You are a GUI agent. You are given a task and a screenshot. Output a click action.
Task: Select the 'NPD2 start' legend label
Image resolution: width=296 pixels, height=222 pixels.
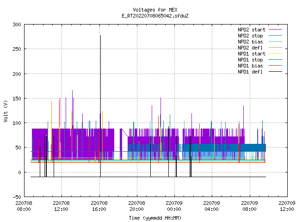pyautogui.click(x=252, y=30)
